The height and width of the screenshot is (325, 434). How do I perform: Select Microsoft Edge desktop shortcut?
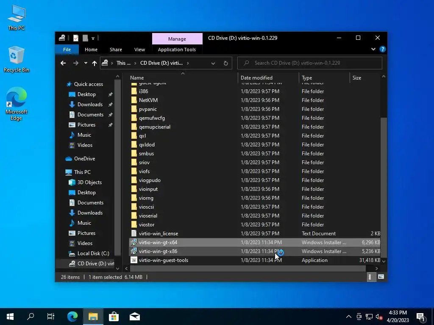click(x=17, y=104)
